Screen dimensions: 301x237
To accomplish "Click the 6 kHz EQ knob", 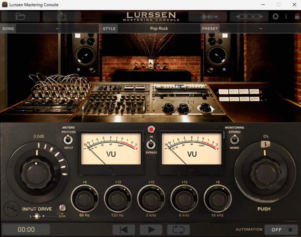I will (184, 198).
